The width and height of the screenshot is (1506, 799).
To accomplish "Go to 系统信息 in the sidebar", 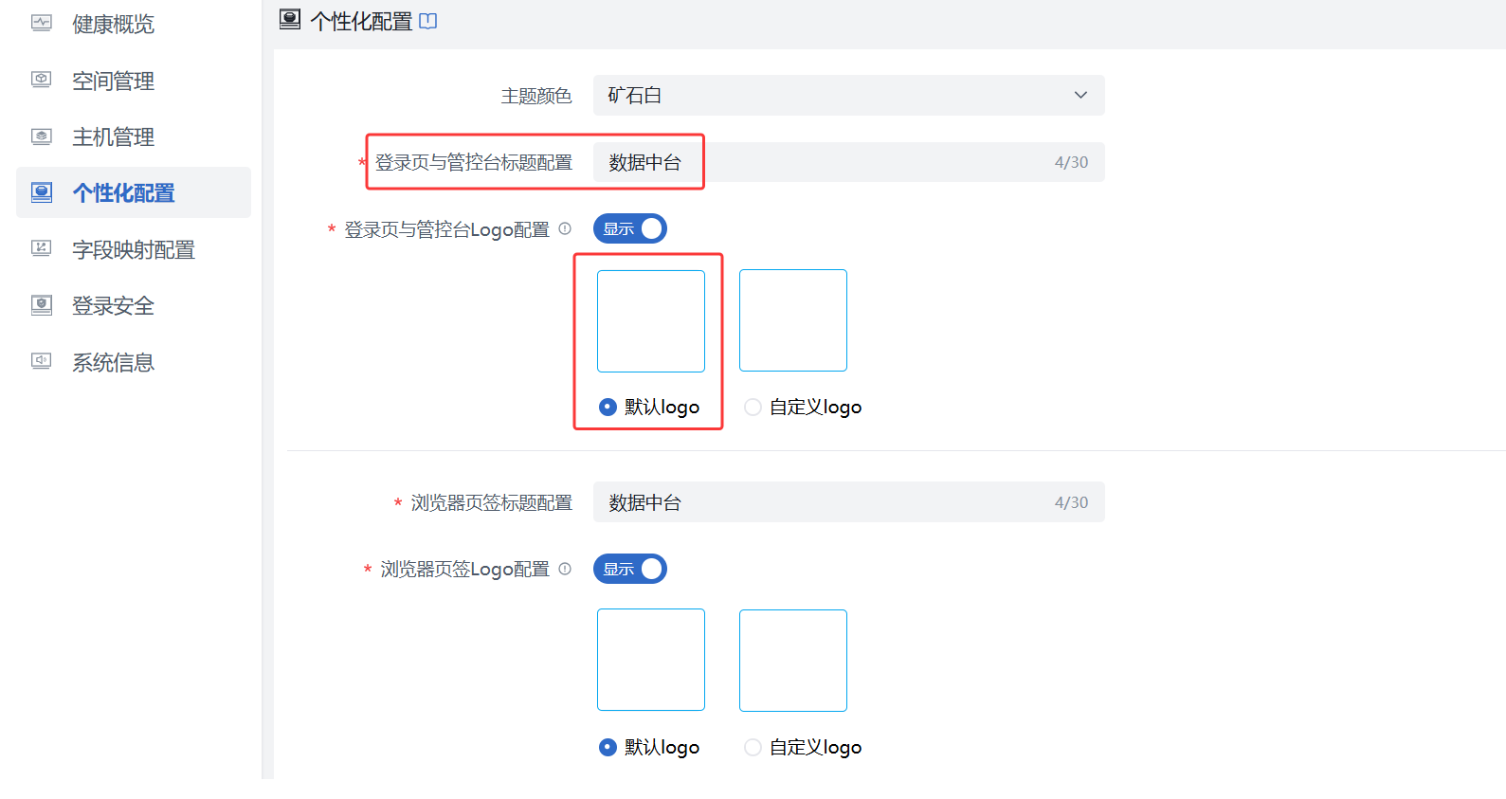I will coord(113,362).
